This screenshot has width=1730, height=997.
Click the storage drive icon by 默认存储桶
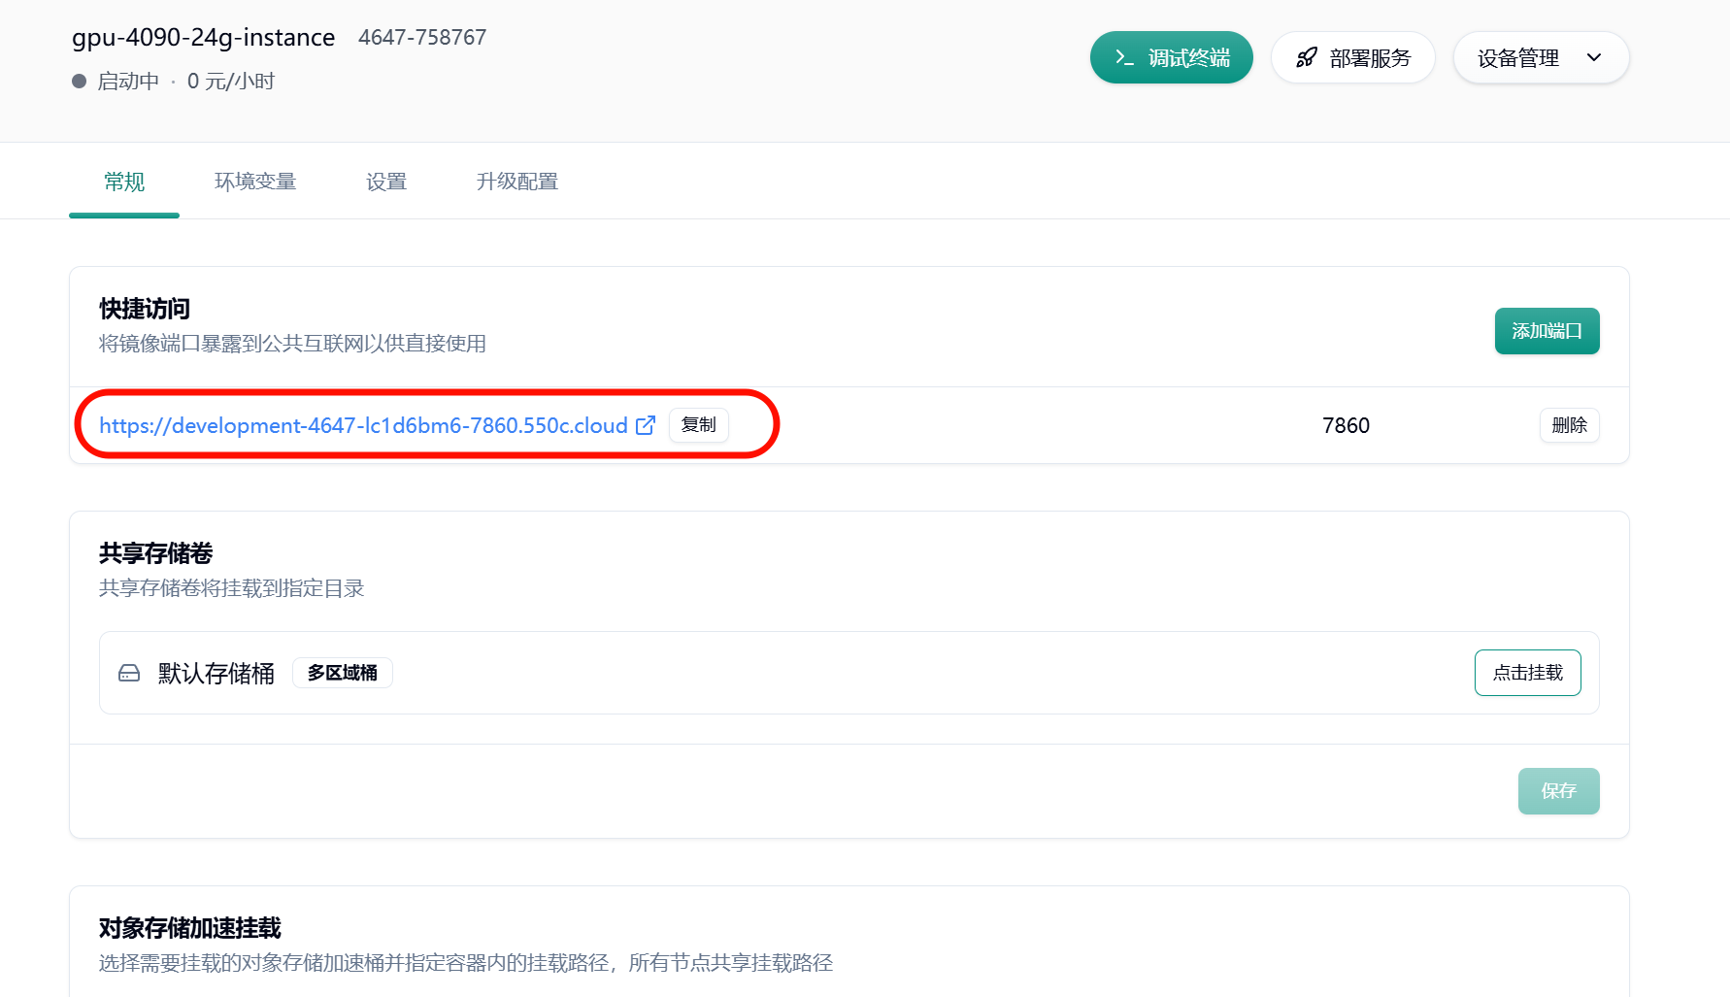[x=129, y=673]
